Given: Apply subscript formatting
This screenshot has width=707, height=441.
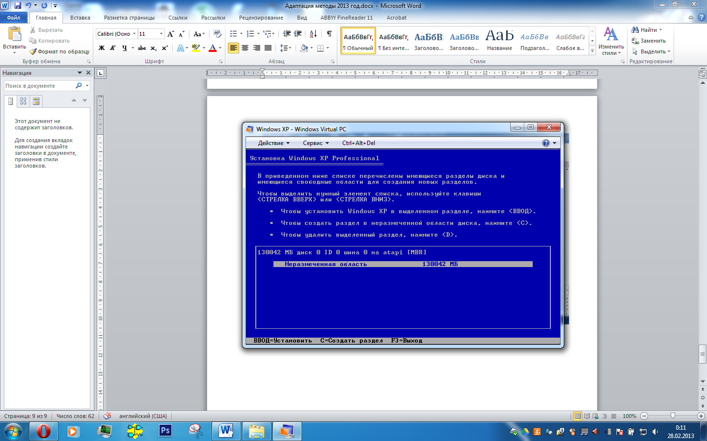Looking at the screenshot, I should [x=153, y=48].
